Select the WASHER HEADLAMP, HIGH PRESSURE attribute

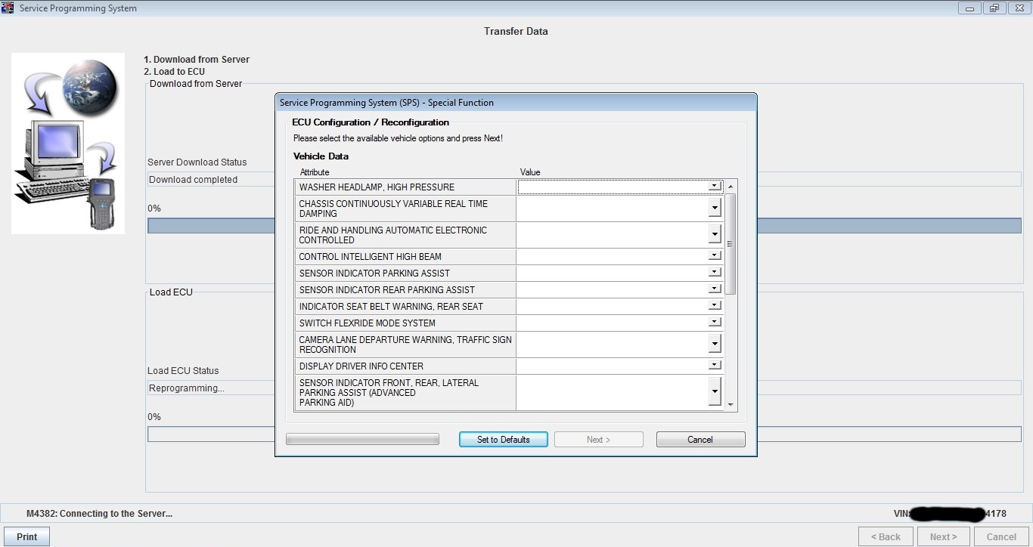coord(405,187)
